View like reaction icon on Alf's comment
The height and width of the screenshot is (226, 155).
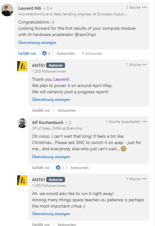coord(58,168)
